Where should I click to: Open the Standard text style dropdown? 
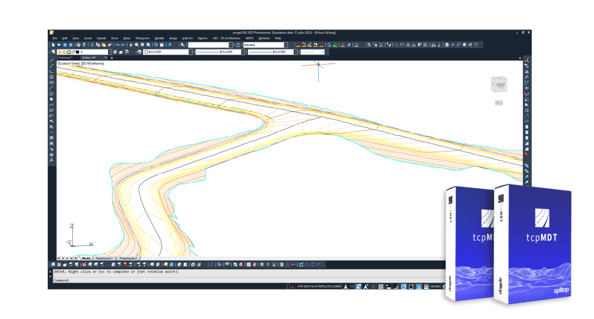click(265, 45)
